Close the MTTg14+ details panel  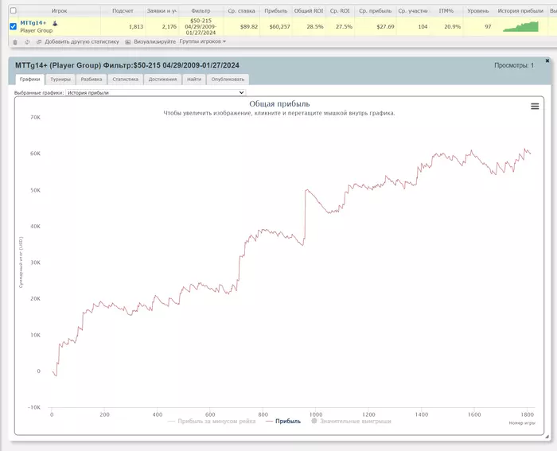coord(547,60)
